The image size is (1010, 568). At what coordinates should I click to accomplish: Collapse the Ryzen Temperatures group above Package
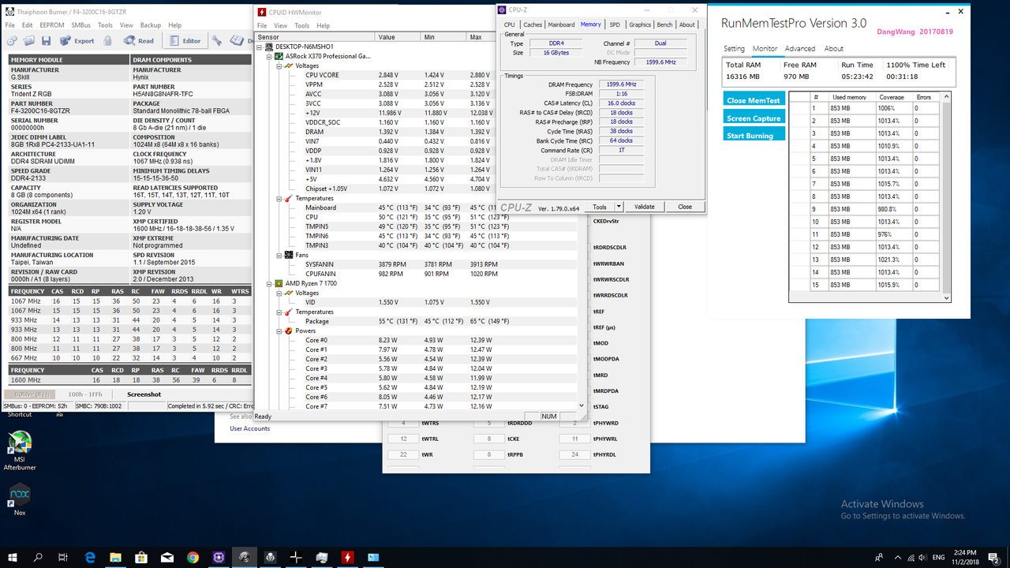(279, 312)
